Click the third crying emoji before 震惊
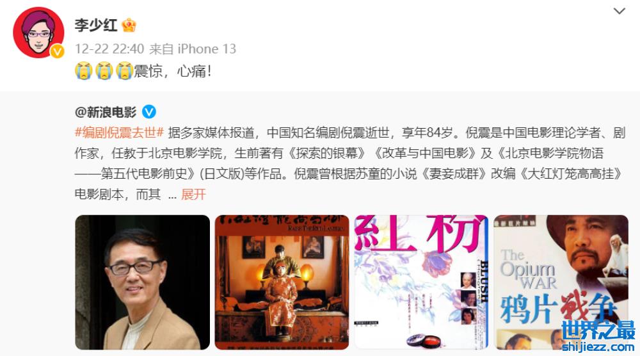640x356 pixels. tap(124, 71)
